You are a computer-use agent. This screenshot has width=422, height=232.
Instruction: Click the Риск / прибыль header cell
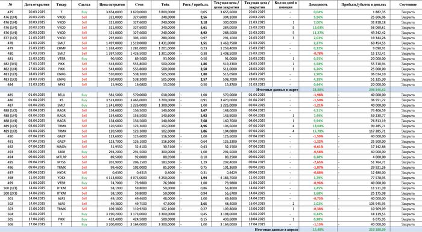point(195,5)
